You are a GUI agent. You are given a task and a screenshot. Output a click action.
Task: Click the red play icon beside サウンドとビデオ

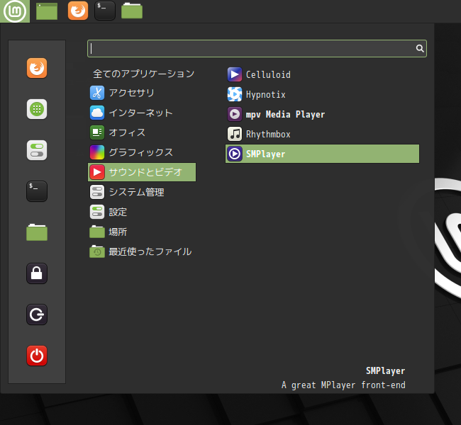click(x=97, y=172)
